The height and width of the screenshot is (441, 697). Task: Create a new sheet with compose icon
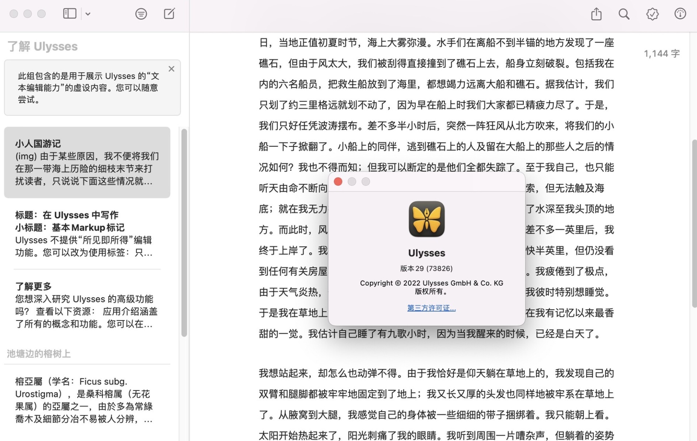coord(169,14)
